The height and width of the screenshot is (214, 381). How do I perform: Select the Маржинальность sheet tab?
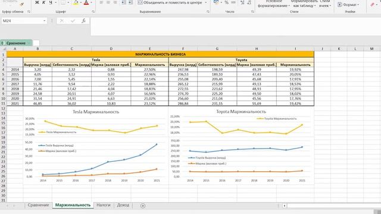tap(73, 205)
